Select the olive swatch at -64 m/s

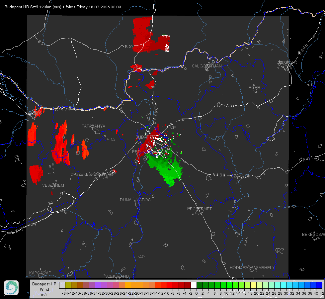click(68, 285)
